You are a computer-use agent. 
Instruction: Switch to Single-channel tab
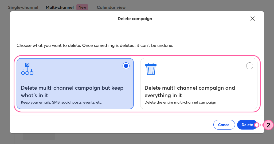[23, 7]
